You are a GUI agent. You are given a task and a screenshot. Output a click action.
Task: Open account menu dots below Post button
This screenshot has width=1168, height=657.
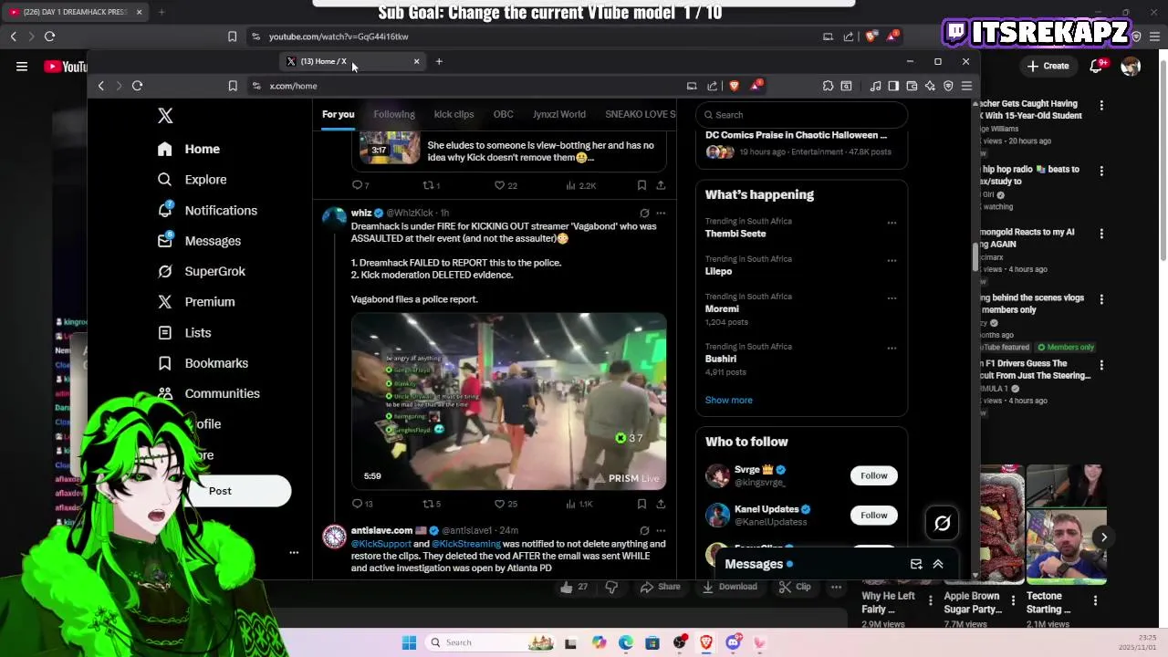294,553
